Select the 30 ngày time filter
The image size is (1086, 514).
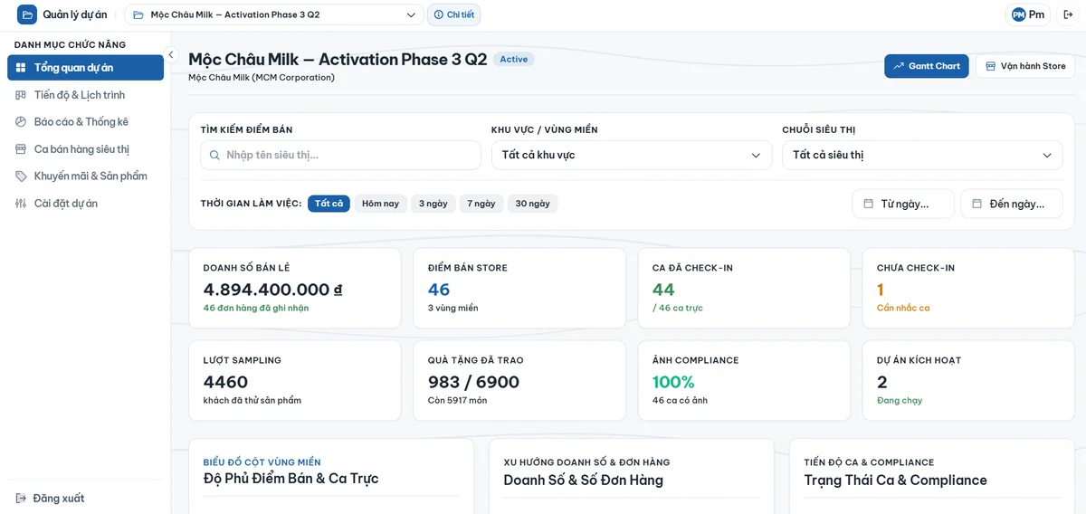click(533, 204)
